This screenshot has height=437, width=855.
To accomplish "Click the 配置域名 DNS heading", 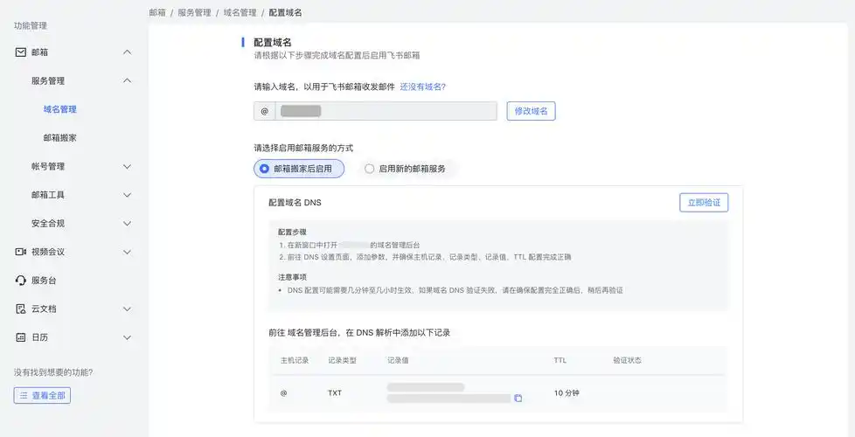I will [295, 202].
